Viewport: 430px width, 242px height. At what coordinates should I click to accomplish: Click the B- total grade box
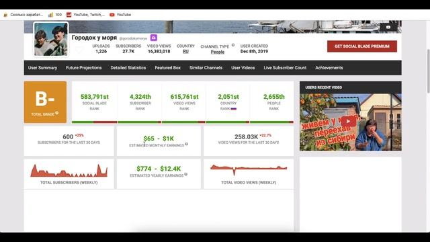pos(45,102)
